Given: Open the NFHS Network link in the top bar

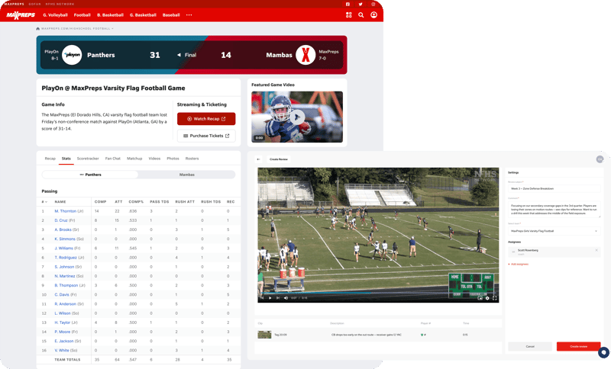Looking at the screenshot, I should (x=60, y=4).
